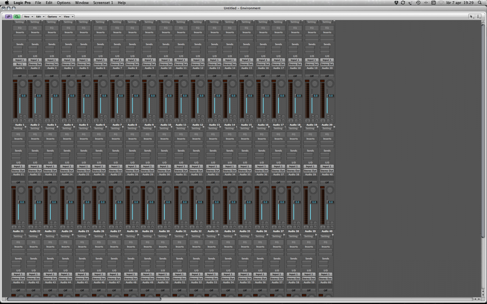487x304 pixels.
Task: Open the Stereo Out output menu on Audio 21
Action: tap(18, 171)
